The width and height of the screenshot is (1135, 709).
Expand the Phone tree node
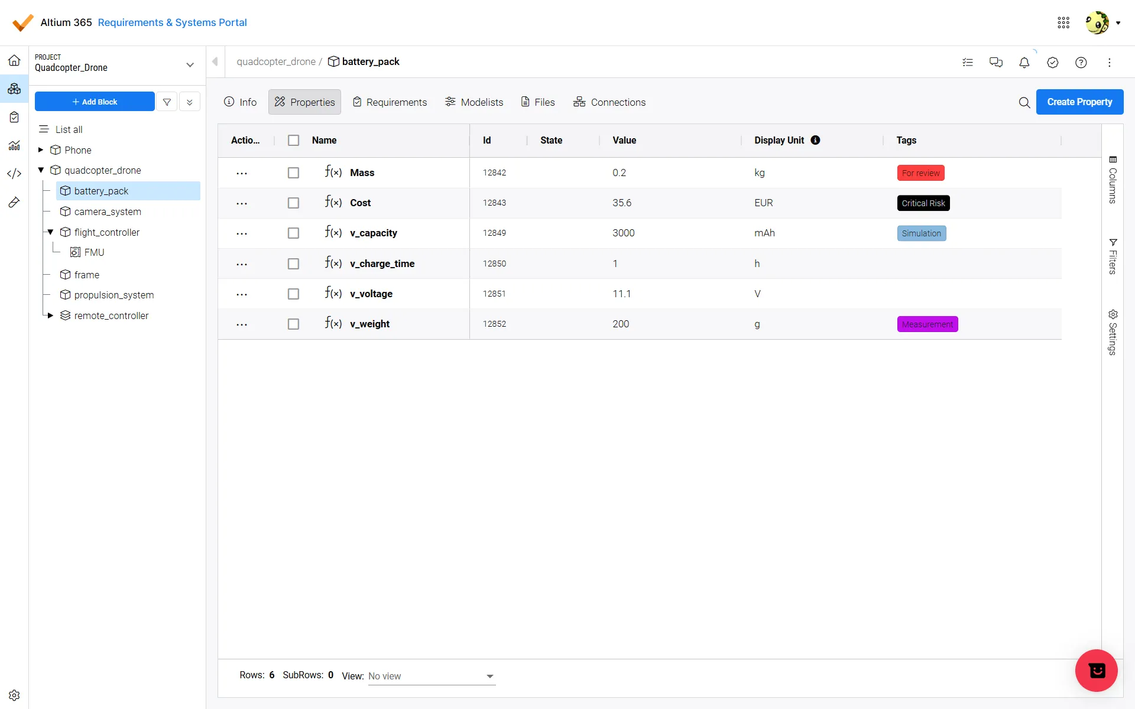coord(41,150)
